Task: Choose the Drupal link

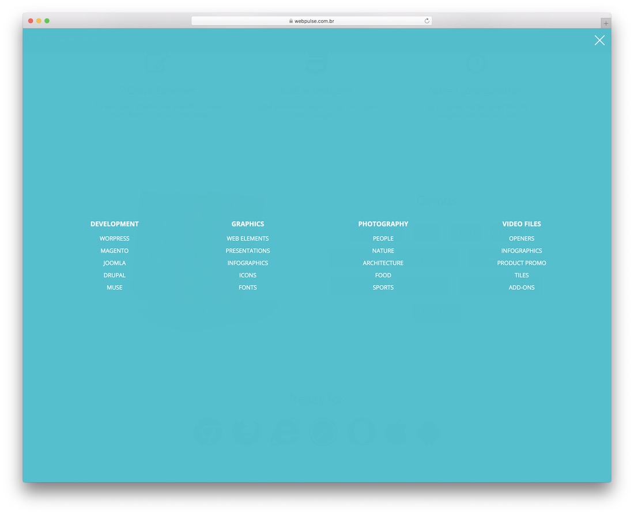Action: [x=115, y=275]
